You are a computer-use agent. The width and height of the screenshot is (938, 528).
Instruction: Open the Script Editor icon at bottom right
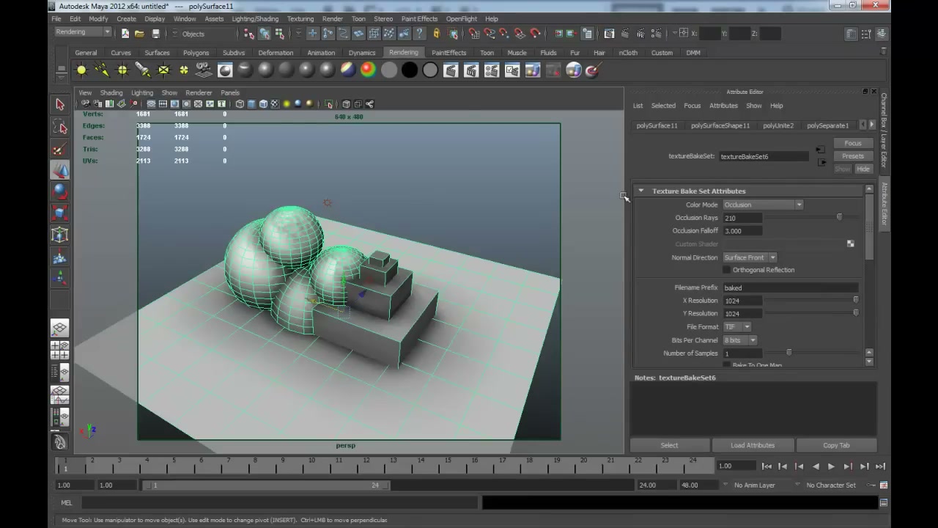pos(884,503)
